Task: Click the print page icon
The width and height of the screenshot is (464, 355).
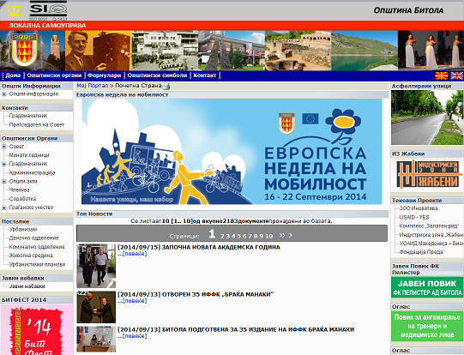Action: 166,86
